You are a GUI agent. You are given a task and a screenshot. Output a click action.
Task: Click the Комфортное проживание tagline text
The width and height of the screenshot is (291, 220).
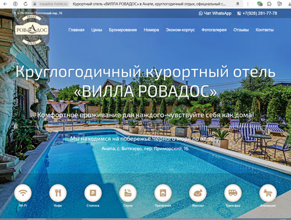[145, 115]
